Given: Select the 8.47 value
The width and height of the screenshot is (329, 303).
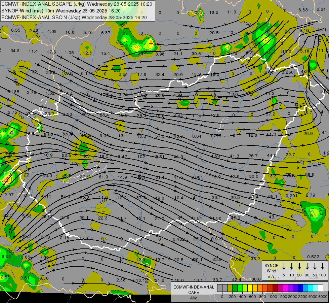Looking at the screenshot, I should pyautogui.click(x=123, y=157).
